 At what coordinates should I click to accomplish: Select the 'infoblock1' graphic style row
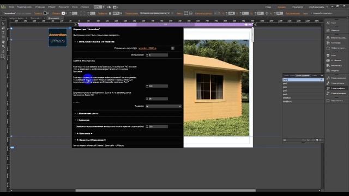[303, 101]
